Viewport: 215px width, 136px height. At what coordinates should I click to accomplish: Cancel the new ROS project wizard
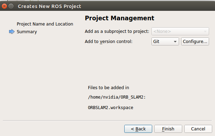click(x=198, y=129)
